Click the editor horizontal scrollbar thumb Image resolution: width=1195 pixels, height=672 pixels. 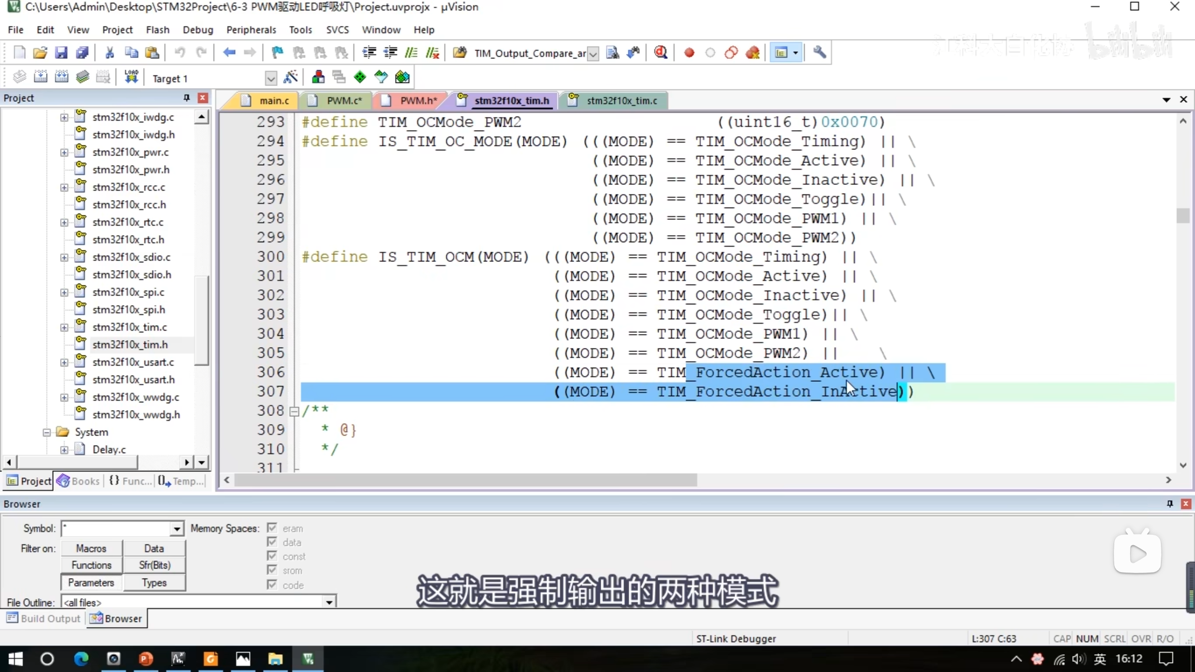tap(466, 480)
